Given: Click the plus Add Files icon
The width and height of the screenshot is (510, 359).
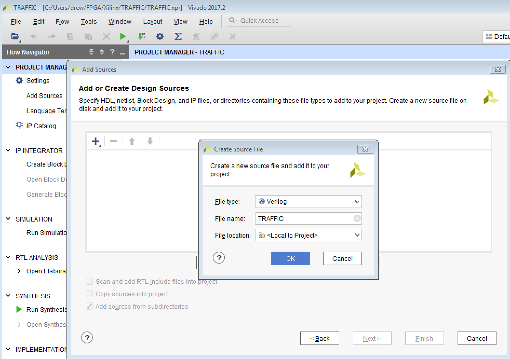Looking at the screenshot, I should [96, 141].
